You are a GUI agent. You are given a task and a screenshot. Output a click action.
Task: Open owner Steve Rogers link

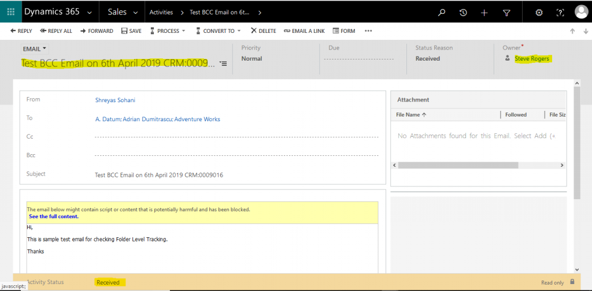pyautogui.click(x=532, y=58)
